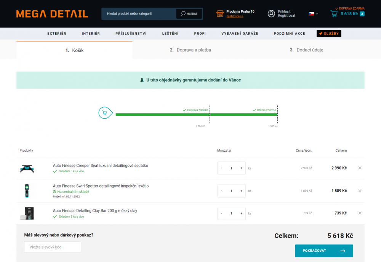
Task: Select the 1. Košík step tab
Action: pyautogui.click(x=74, y=50)
